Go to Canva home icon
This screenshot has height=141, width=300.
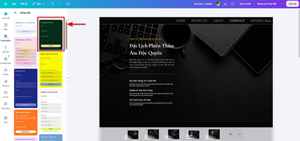[x=5, y=4]
